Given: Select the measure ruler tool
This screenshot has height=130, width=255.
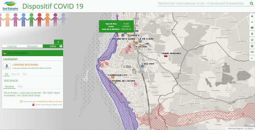Looking at the screenshot, I should point(252,52).
